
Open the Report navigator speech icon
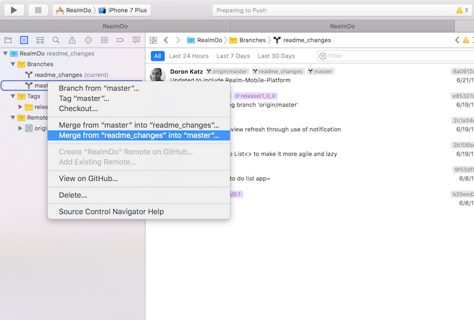coord(136,40)
